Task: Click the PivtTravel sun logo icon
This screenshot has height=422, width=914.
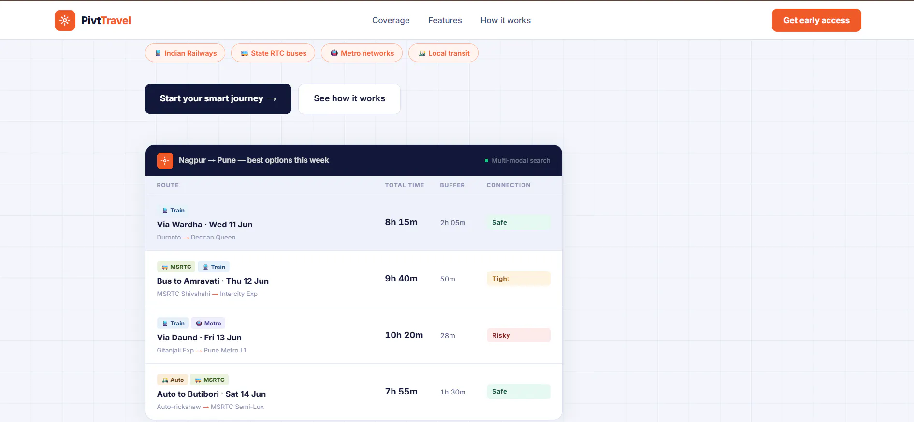Action: [65, 20]
